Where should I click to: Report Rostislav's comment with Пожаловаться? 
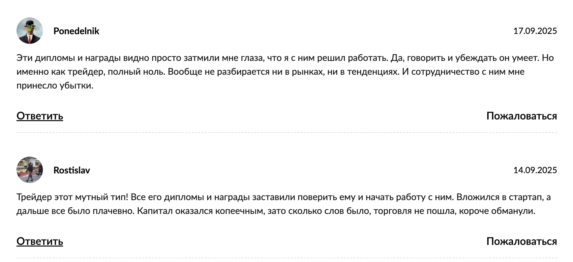coord(522,241)
